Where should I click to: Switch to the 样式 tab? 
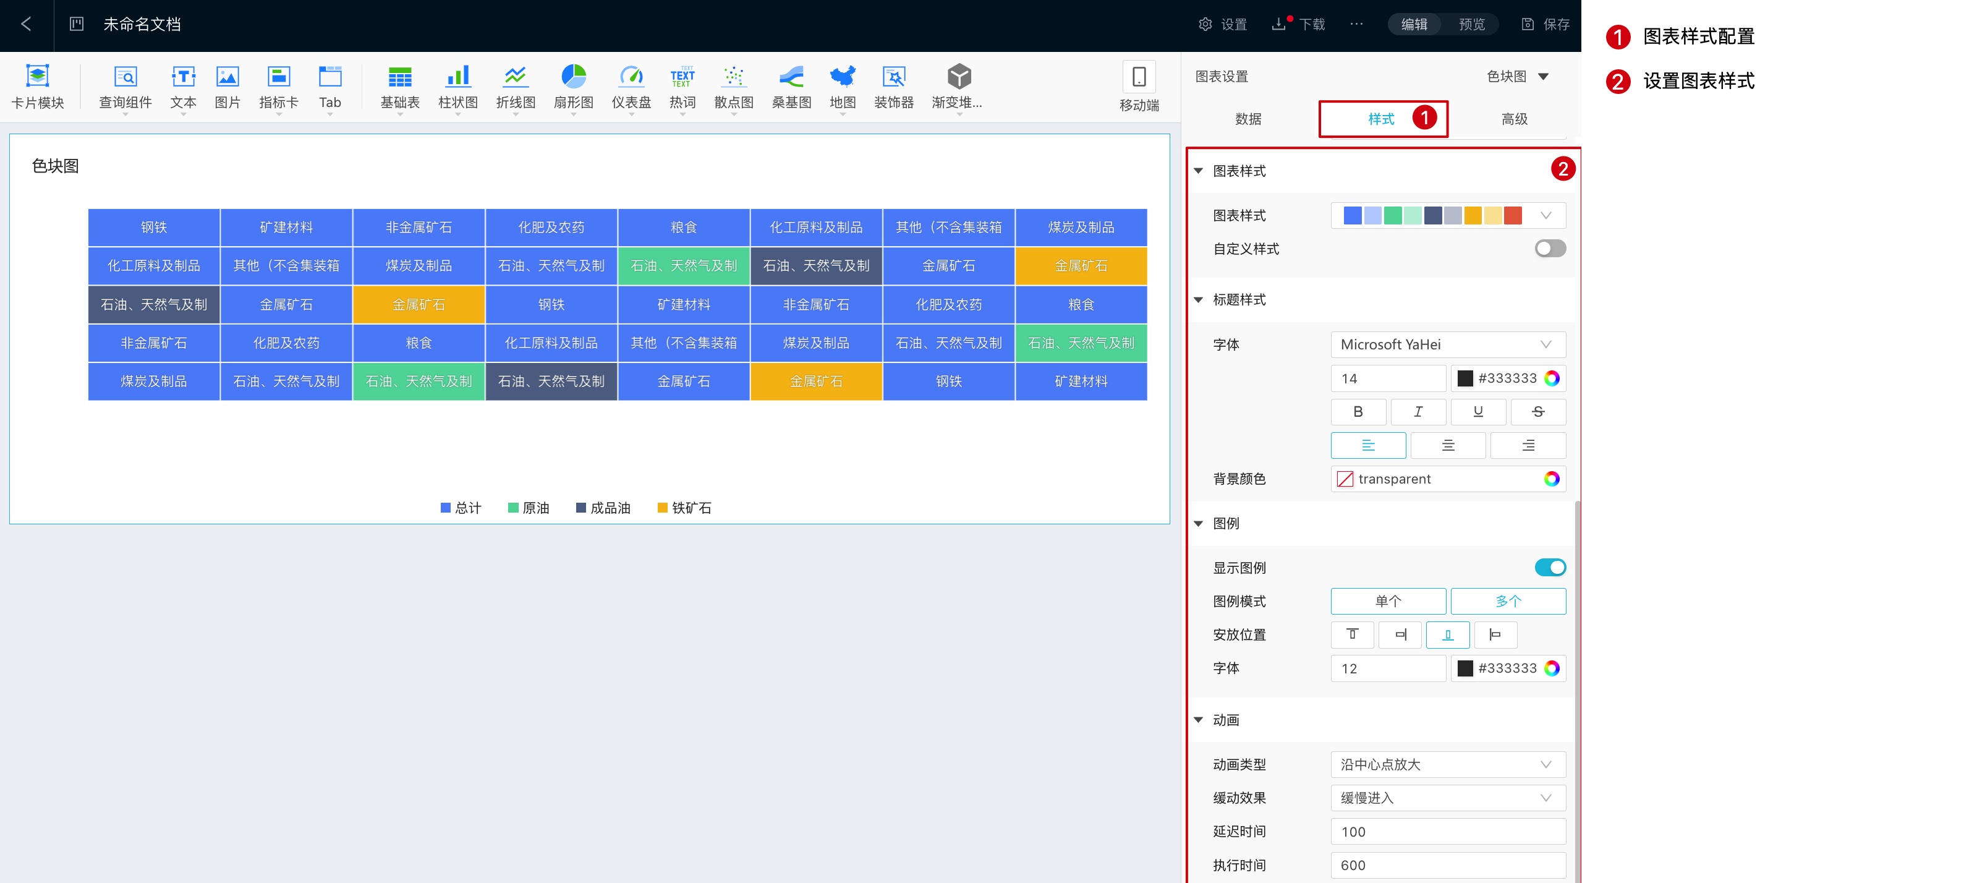(x=1382, y=119)
